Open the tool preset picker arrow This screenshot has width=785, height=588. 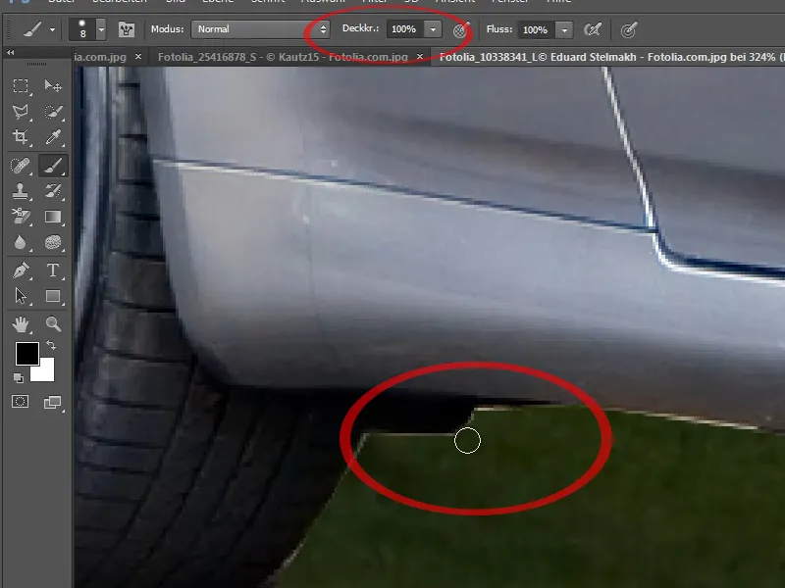(x=52, y=30)
